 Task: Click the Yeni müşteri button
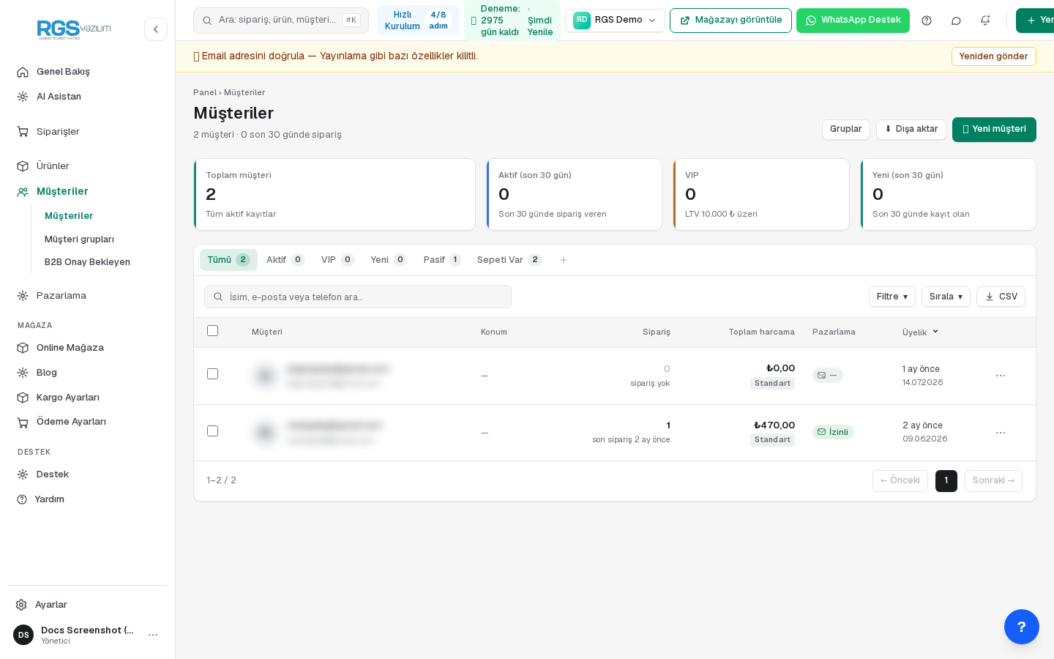coord(994,130)
